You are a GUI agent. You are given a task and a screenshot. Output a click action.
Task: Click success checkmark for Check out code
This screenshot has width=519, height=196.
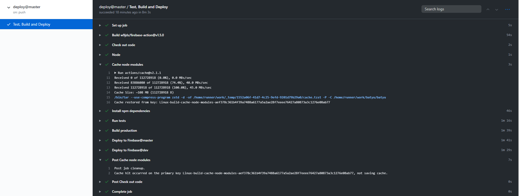click(107, 45)
